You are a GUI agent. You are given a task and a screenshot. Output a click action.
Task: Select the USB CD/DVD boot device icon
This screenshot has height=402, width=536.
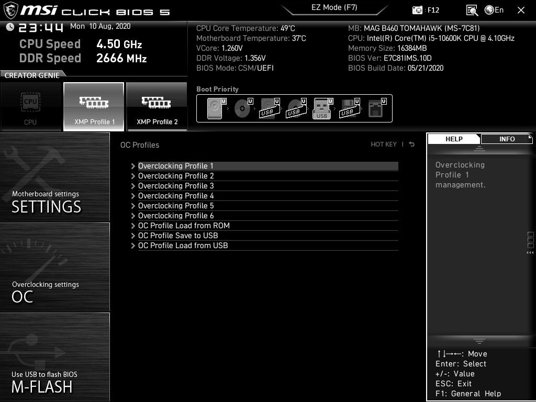[x=296, y=108]
